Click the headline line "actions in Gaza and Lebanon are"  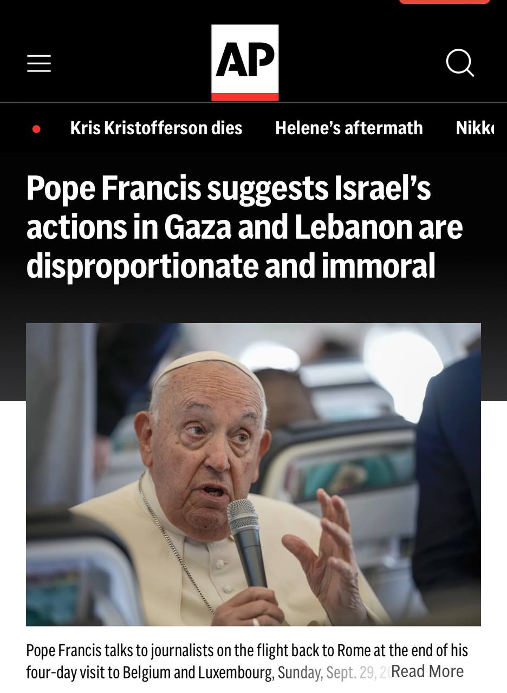pyautogui.click(x=244, y=227)
